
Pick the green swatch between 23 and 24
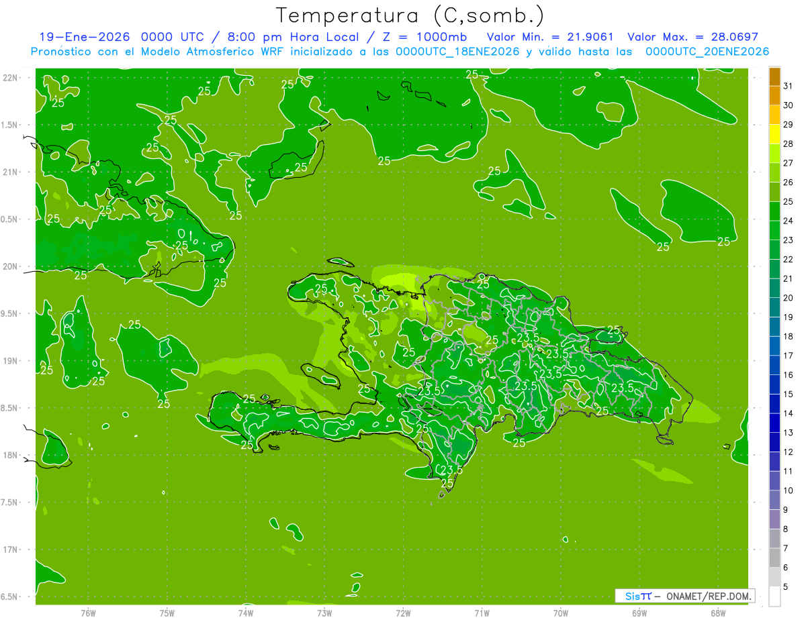coord(774,230)
